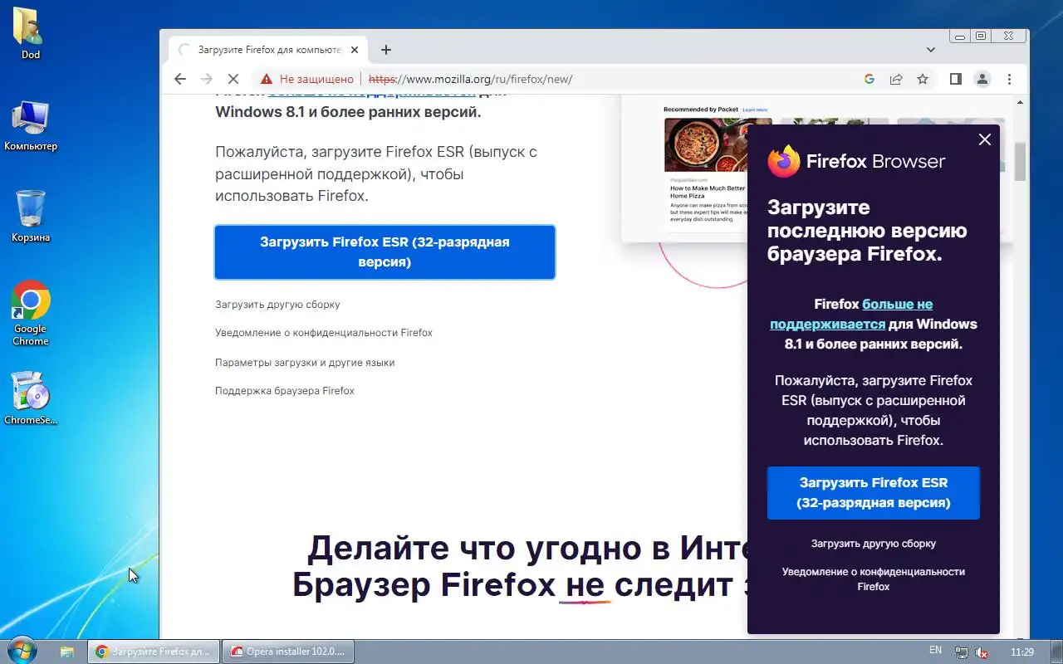Image resolution: width=1063 pixels, height=664 pixels.
Task: Open popup privacy notice link
Action: click(874, 579)
